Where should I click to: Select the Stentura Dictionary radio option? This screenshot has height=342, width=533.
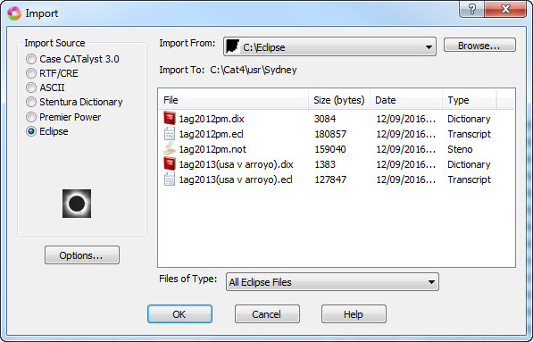31,102
